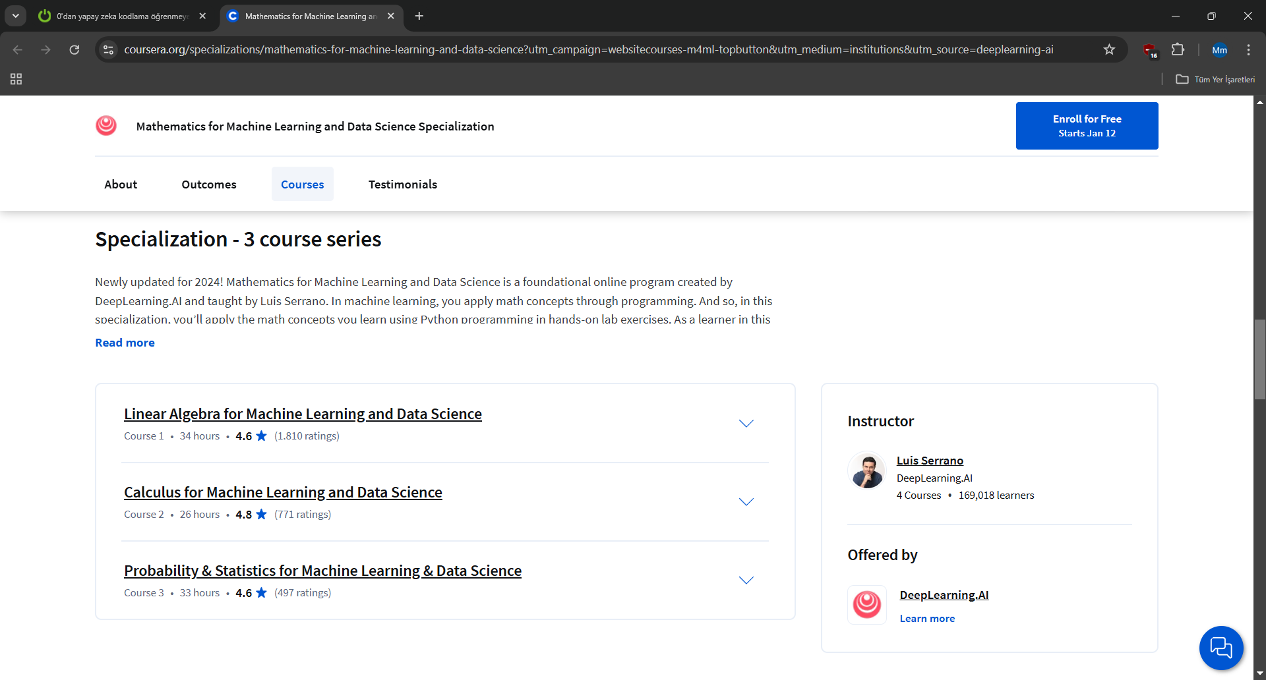Click the page vertical scrollbar thumb
Screen dimensions: 1266x680
1259,359
